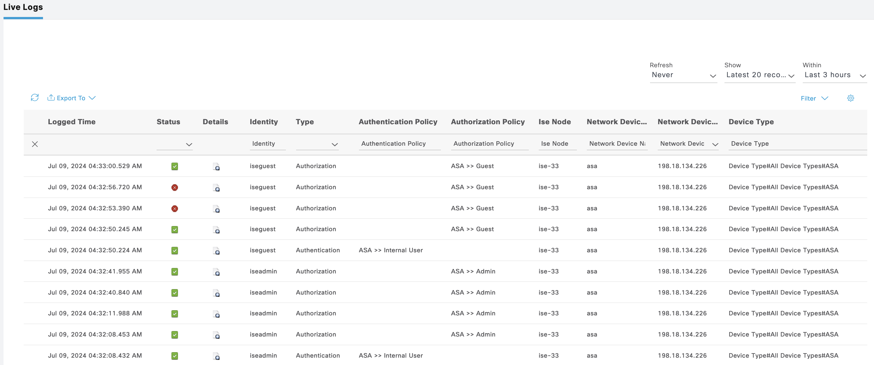Viewport: 874px width, 365px height.
Task: Open the Within Last 3 hours dropdown
Action: [x=834, y=75]
